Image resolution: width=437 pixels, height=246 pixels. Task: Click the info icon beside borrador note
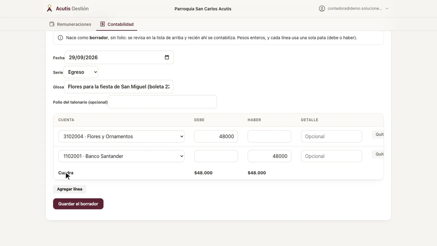(x=60, y=38)
